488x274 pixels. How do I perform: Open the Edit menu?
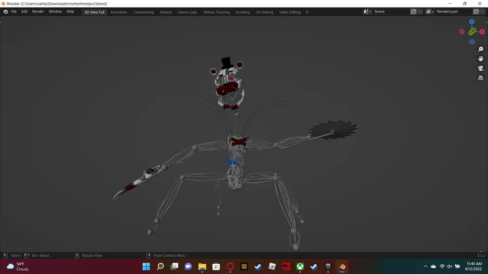pos(24,12)
